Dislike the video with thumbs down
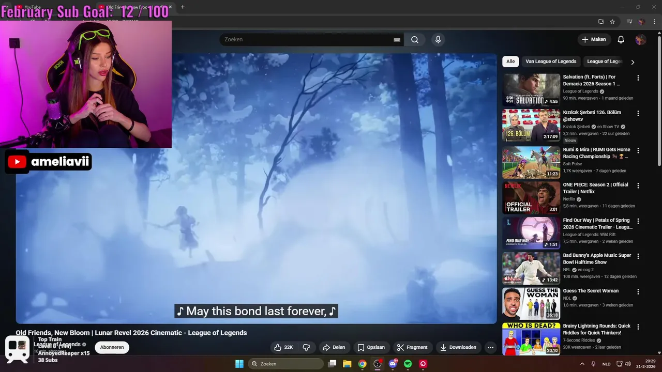Screen dimensions: 662x372 pyautogui.click(x=306, y=347)
